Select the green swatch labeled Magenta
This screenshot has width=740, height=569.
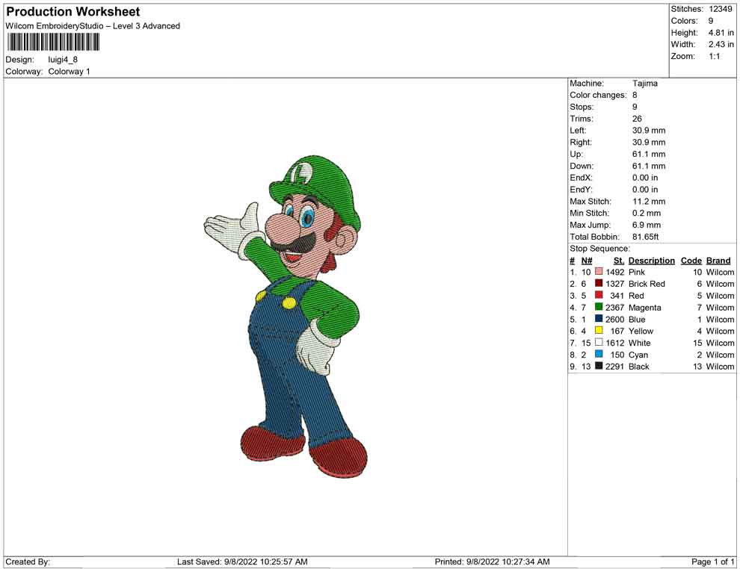[599, 308]
